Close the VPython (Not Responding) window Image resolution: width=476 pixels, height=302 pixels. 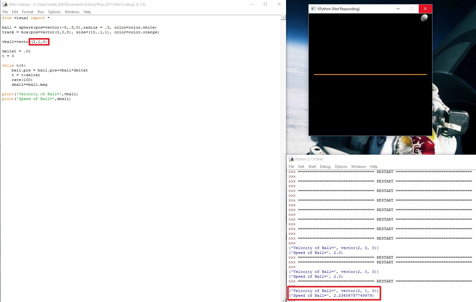[425, 9]
